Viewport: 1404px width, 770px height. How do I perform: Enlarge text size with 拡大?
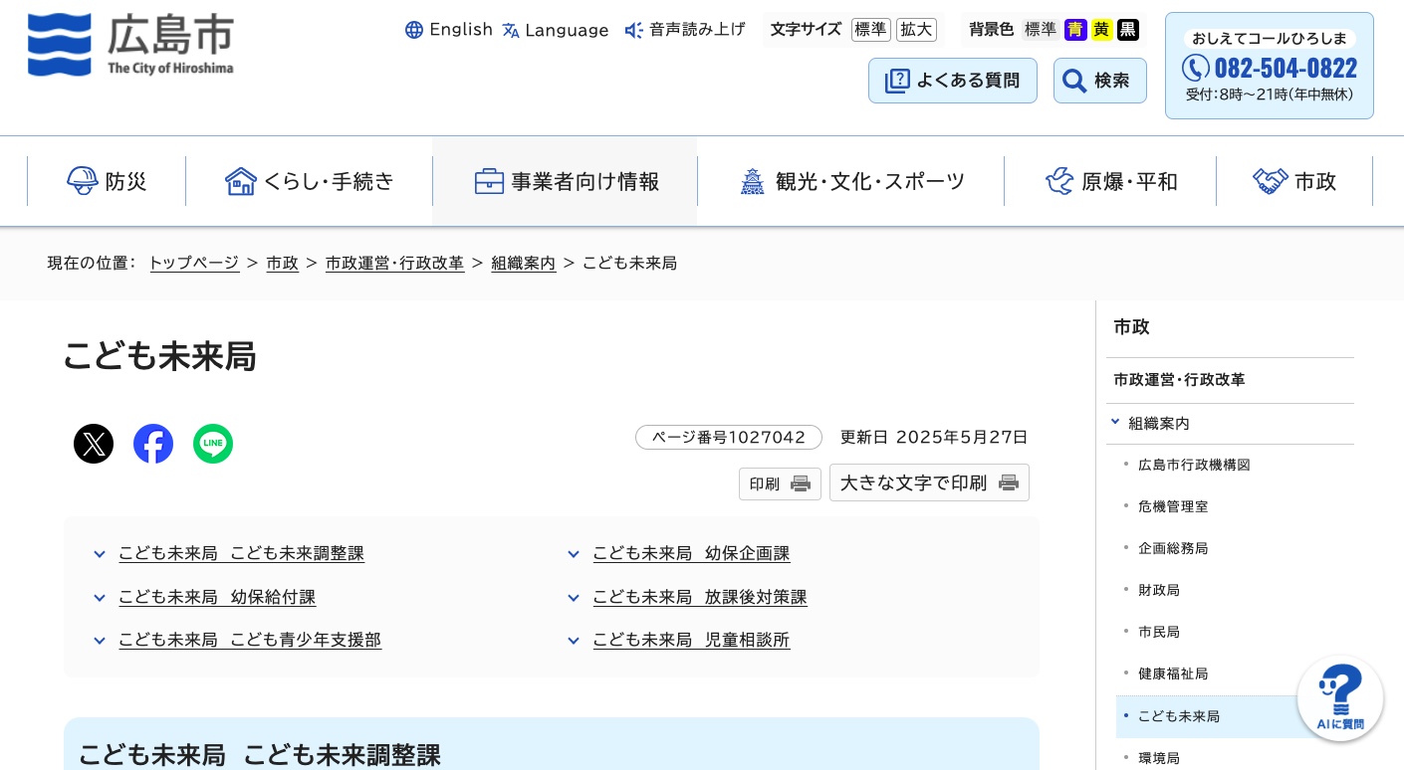coord(916,30)
